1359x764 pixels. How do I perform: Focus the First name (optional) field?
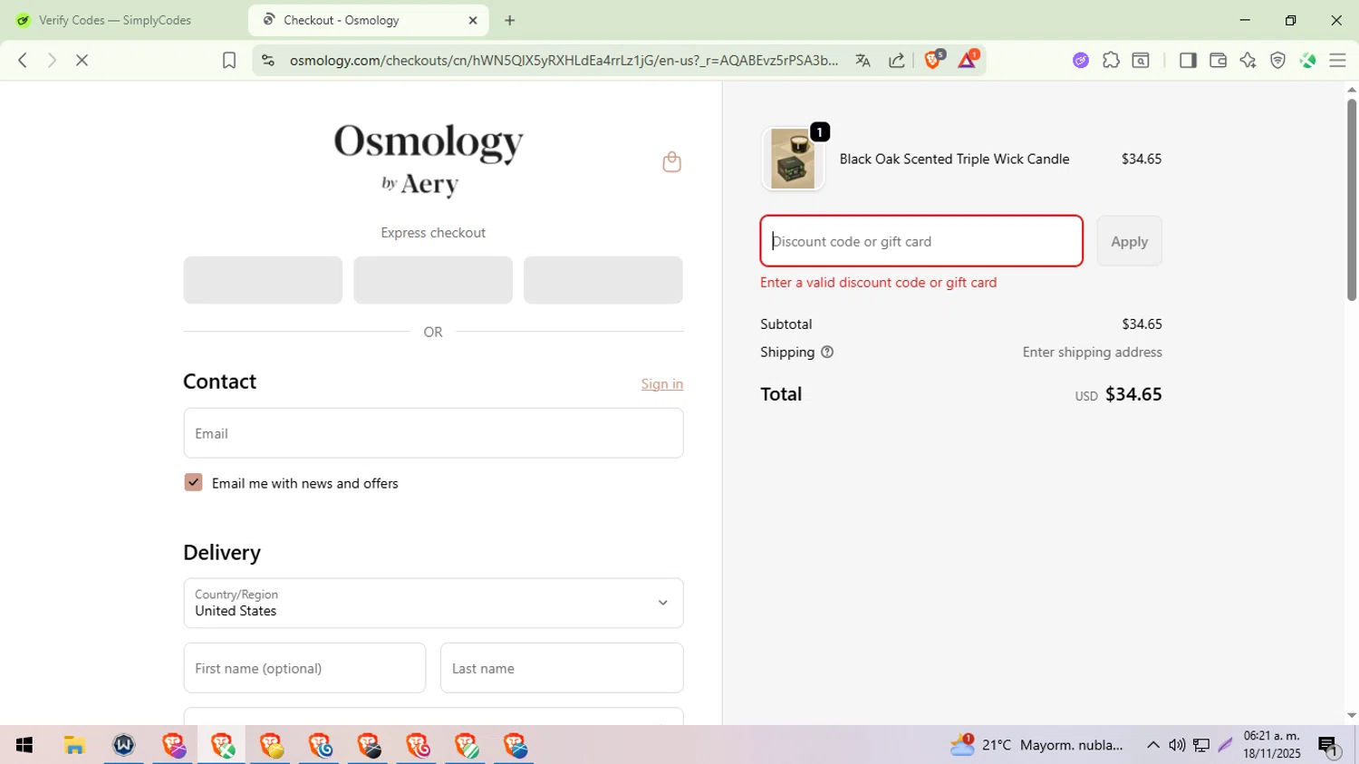304,668
